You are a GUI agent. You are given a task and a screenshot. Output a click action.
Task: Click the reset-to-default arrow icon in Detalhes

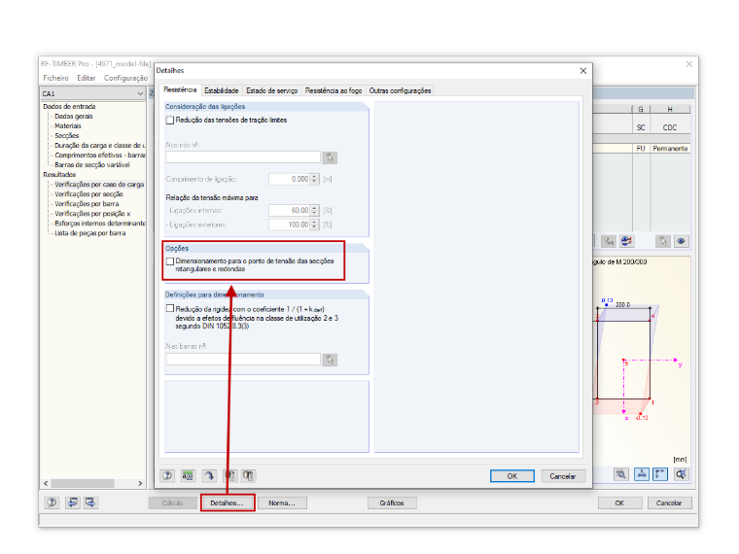[209, 476]
